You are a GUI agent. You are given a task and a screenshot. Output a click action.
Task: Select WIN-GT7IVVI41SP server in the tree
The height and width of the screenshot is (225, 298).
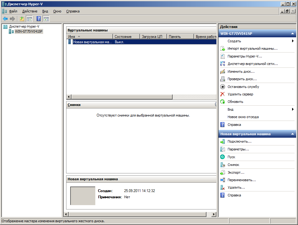[x=29, y=31]
